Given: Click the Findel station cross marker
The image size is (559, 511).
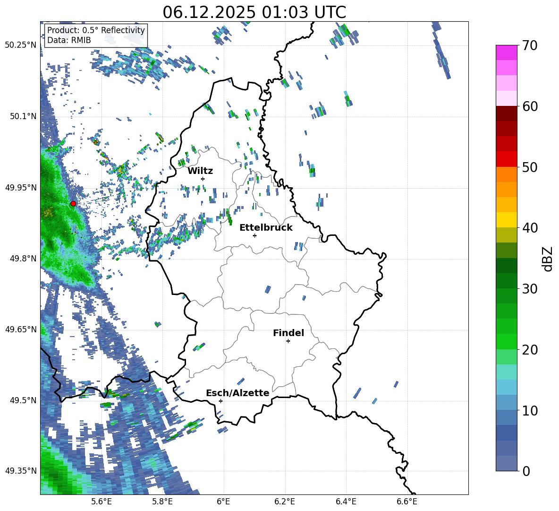Looking at the screenshot, I should click(x=288, y=341).
